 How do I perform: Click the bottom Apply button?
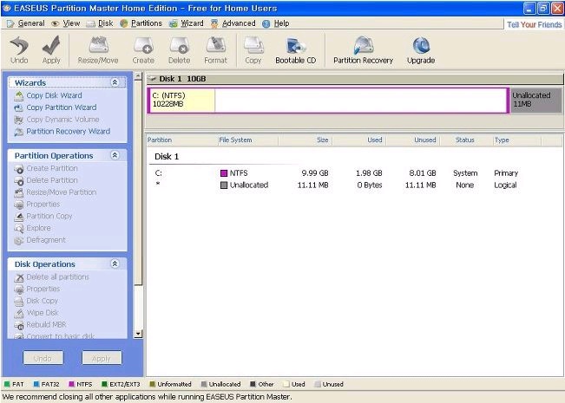[x=102, y=358]
